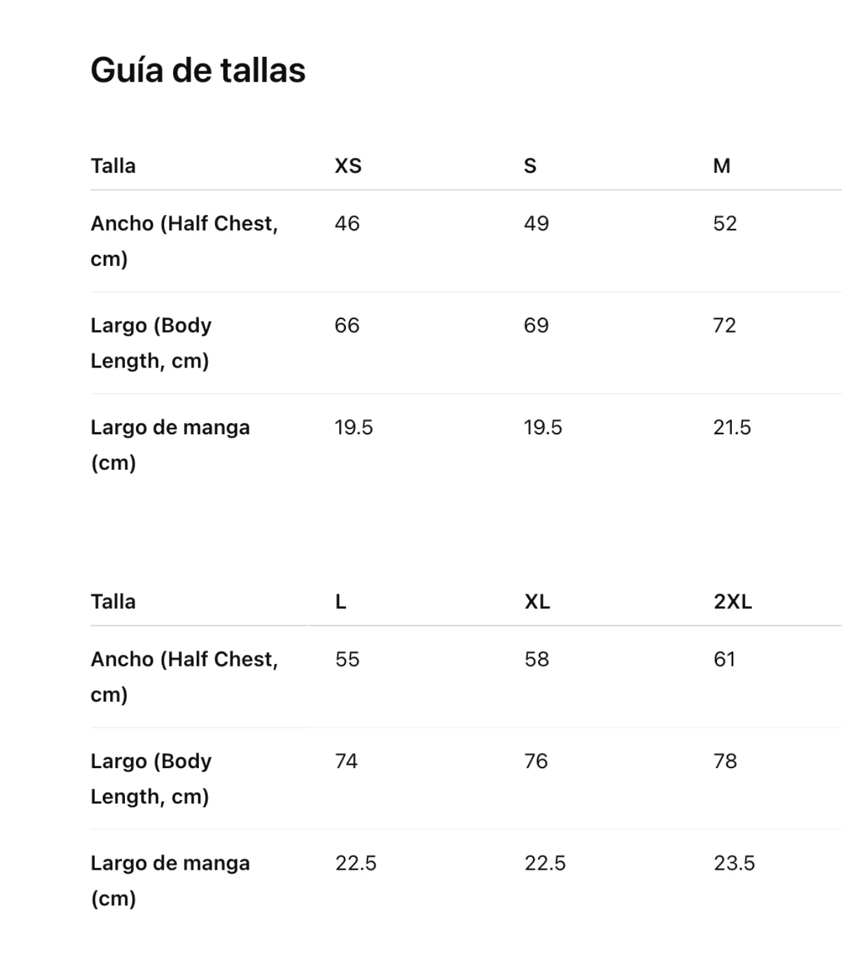Click the XS half chest value 46

347,223
